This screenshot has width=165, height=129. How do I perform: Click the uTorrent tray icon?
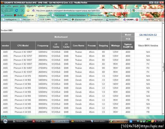click(x=144, y=121)
